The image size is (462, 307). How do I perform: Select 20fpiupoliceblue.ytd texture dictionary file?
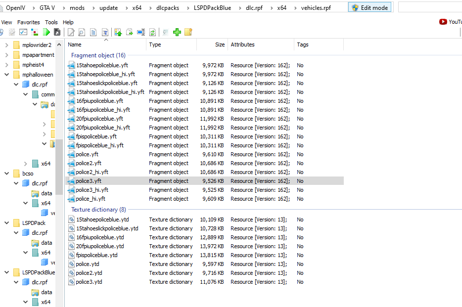99,246
